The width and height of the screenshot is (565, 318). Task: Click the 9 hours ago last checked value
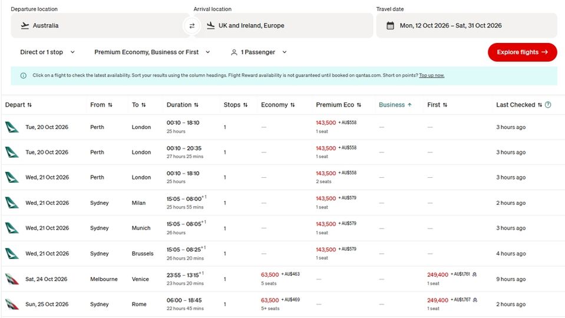[511, 279]
